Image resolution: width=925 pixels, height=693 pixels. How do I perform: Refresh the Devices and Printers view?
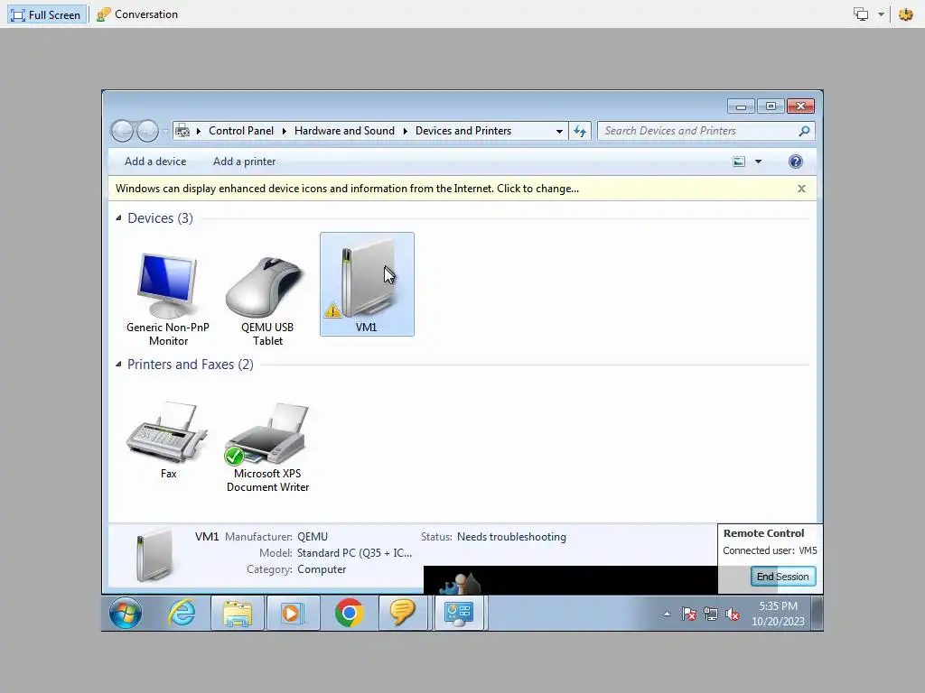click(x=580, y=131)
